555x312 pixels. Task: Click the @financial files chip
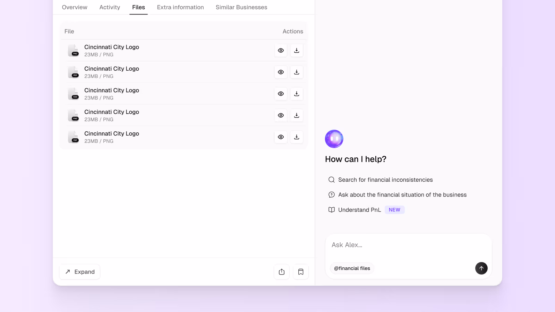[x=352, y=268]
